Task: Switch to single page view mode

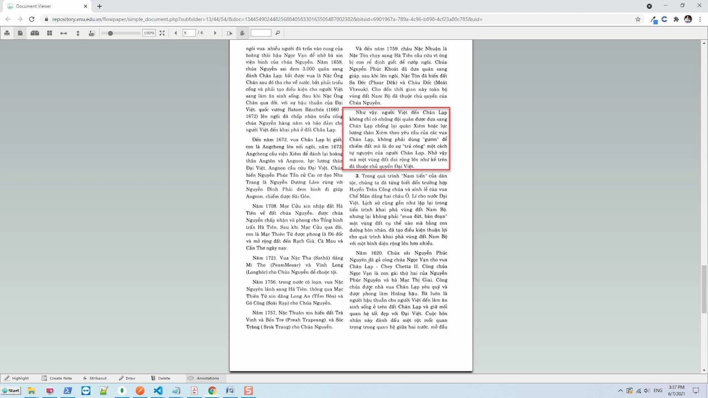Action: pyautogui.click(x=20, y=33)
